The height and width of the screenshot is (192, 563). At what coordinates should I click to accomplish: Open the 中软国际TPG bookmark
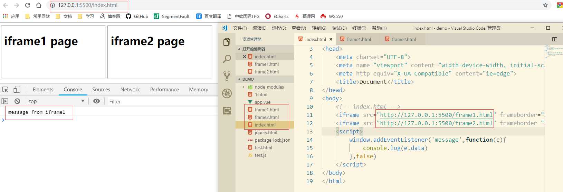pyautogui.click(x=243, y=16)
